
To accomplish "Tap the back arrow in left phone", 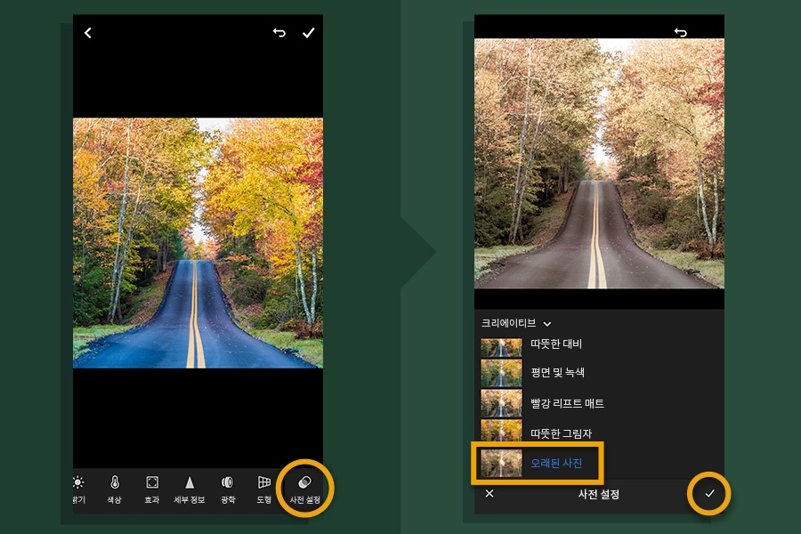I will click(x=88, y=33).
